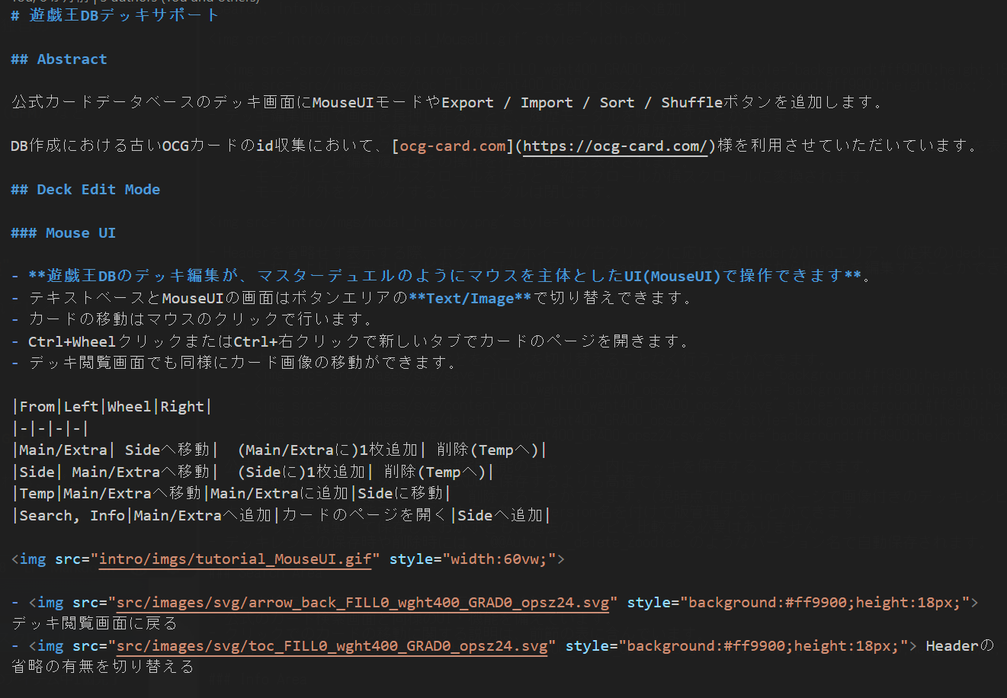Click the heading '遊戯王DBデッキサポート'
Screen dimensions: 1007x698
click(x=124, y=15)
